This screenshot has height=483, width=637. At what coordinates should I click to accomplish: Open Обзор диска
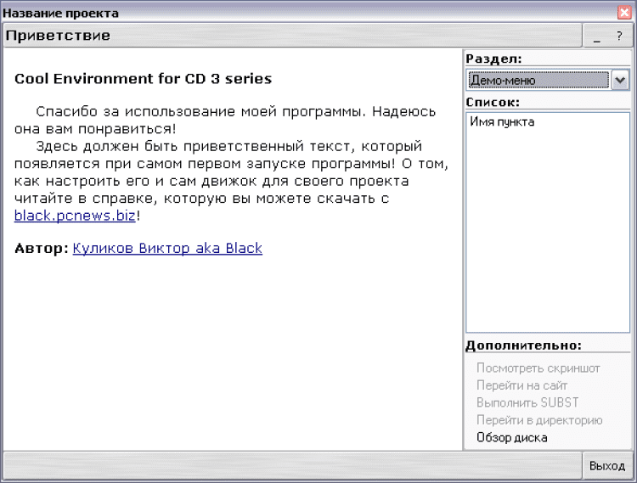tap(511, 438)
